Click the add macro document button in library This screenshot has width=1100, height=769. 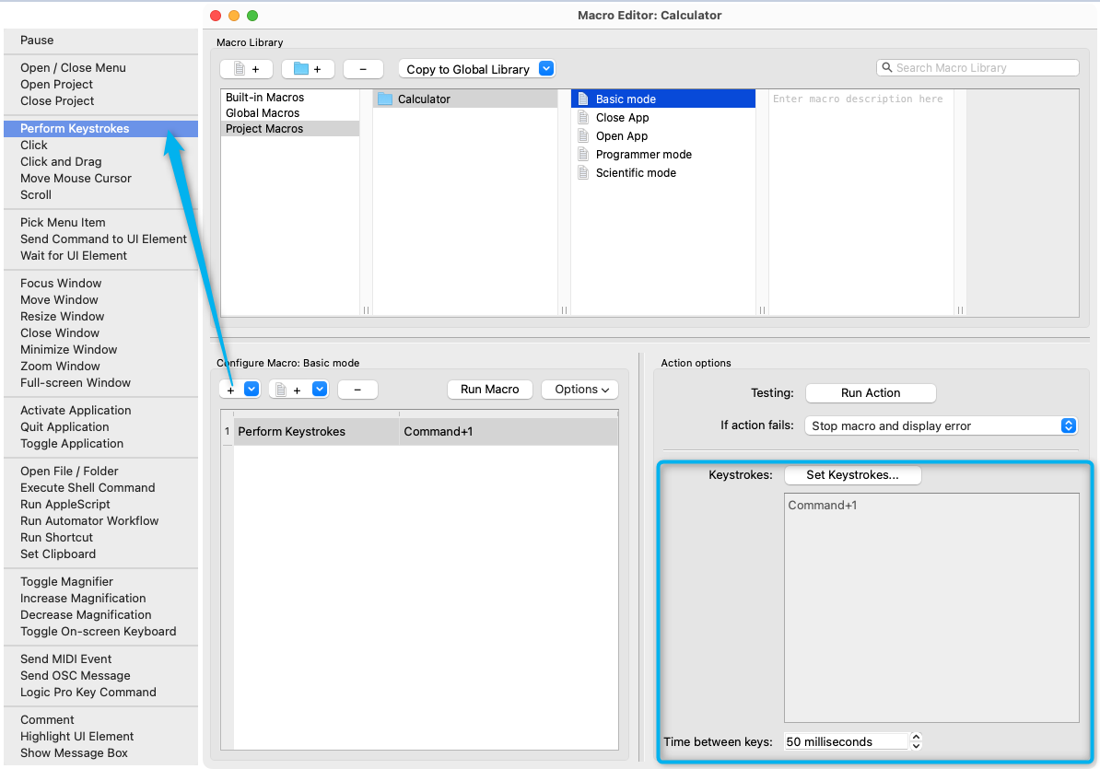246,69
